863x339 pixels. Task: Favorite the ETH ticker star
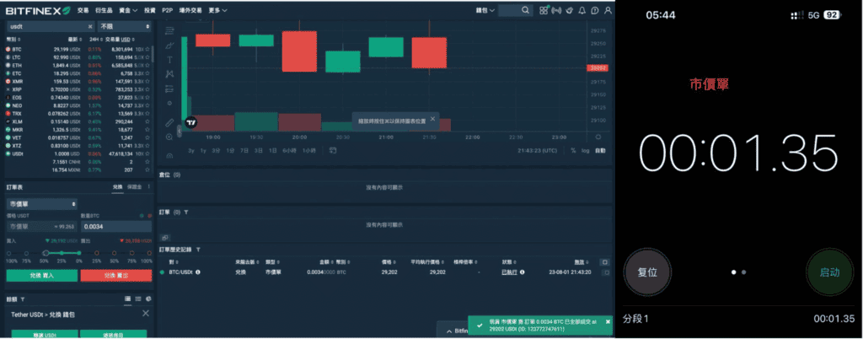pyautogui.click(x=147, y=65)
